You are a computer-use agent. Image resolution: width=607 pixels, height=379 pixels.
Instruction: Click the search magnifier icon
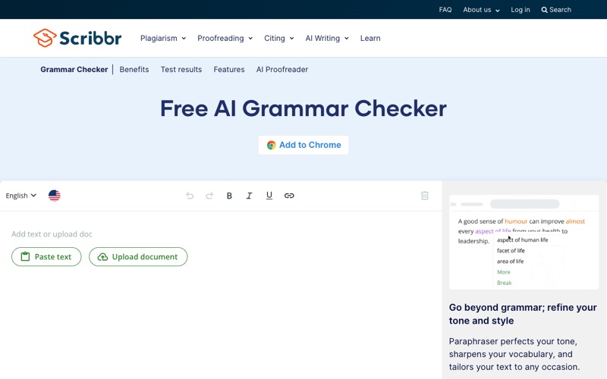(544, 10)
